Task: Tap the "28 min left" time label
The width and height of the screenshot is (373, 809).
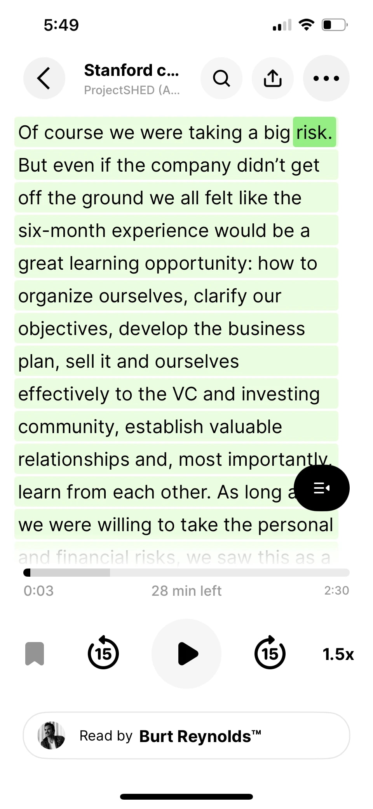Action: click(186, 591)
